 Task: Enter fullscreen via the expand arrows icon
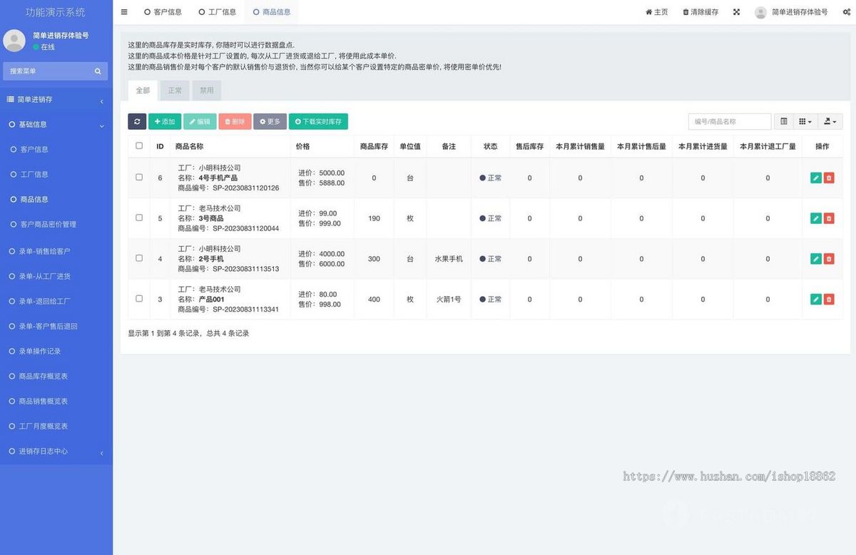point(736,11)
